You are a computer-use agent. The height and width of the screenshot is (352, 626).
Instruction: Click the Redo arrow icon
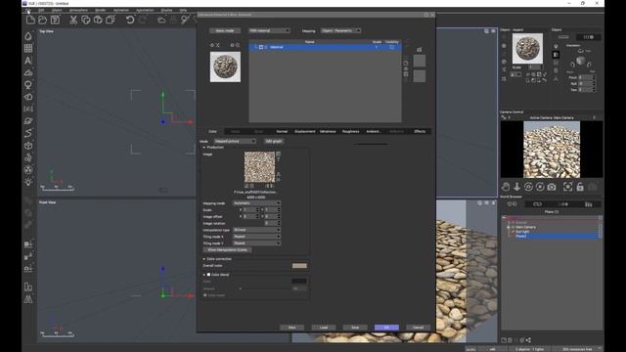143,20
